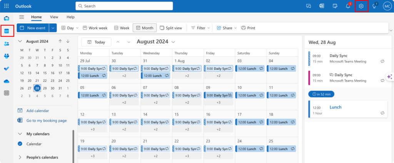Open the Mail app in sidebar
Image resolution: width=394 pixels, height=163 pixels.
7,18
